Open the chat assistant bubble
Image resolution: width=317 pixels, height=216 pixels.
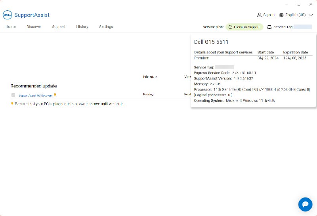305,204
